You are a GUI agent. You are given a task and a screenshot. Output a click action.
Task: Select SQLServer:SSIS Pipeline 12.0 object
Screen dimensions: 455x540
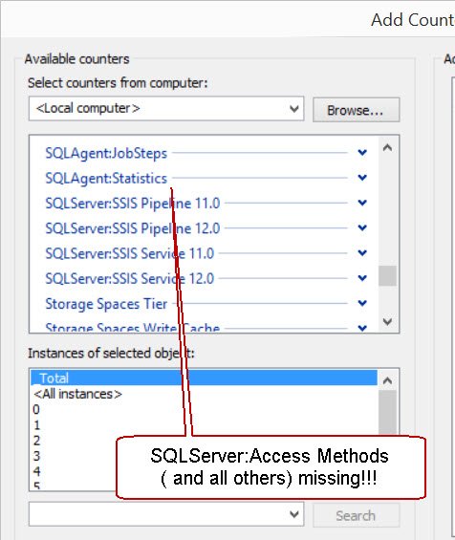[133, 228]
